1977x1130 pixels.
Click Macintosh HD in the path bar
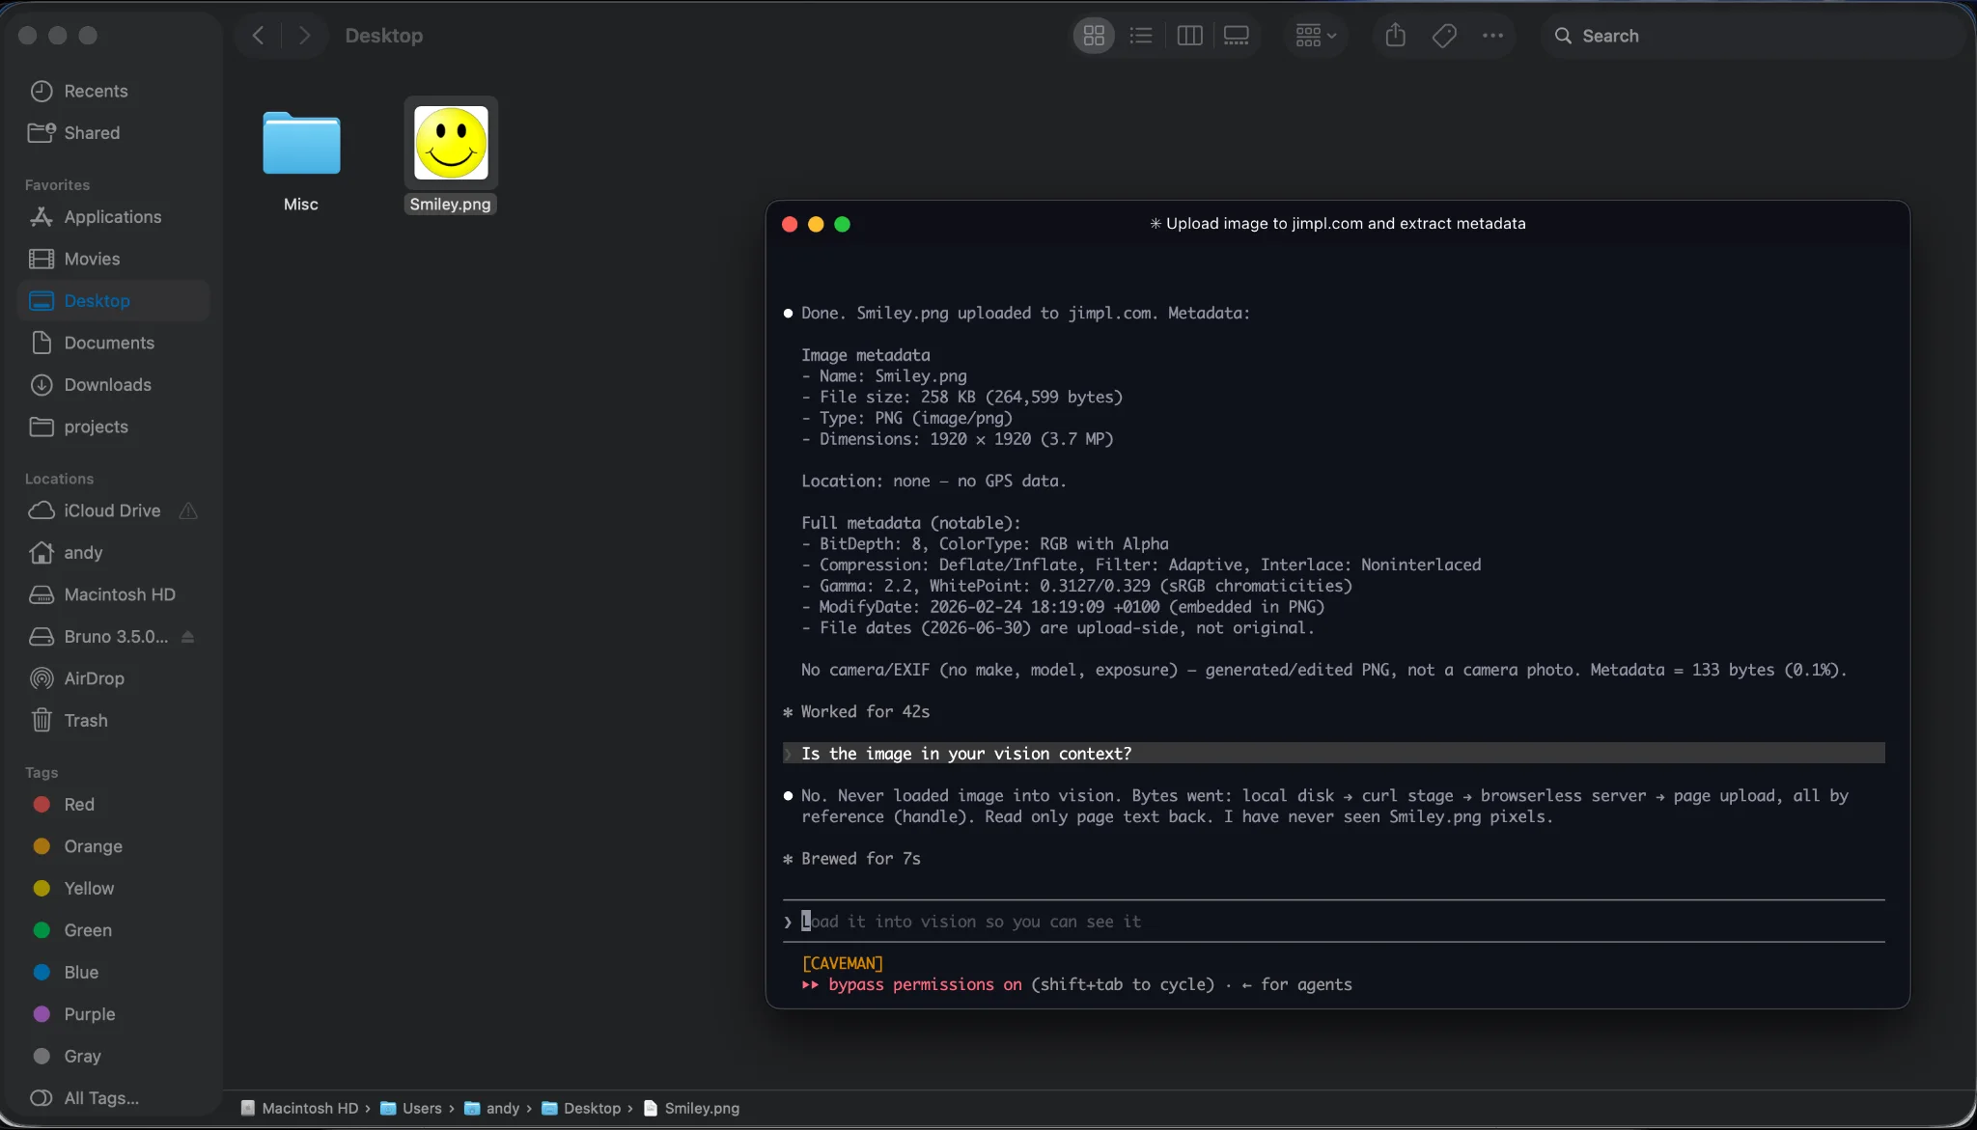[x=299, y=1108]
